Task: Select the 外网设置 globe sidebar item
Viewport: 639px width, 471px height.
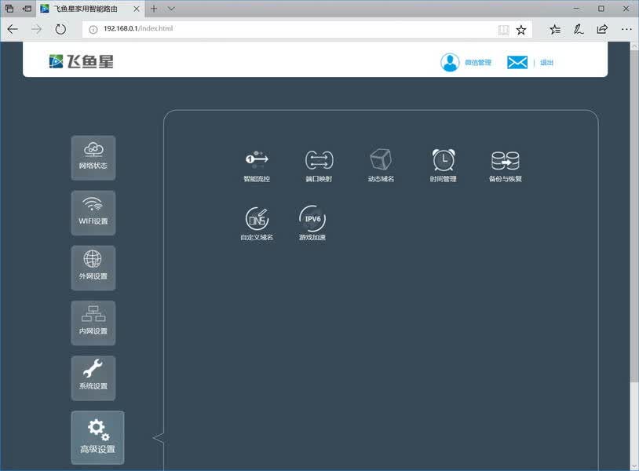Action: coord(93,268)
